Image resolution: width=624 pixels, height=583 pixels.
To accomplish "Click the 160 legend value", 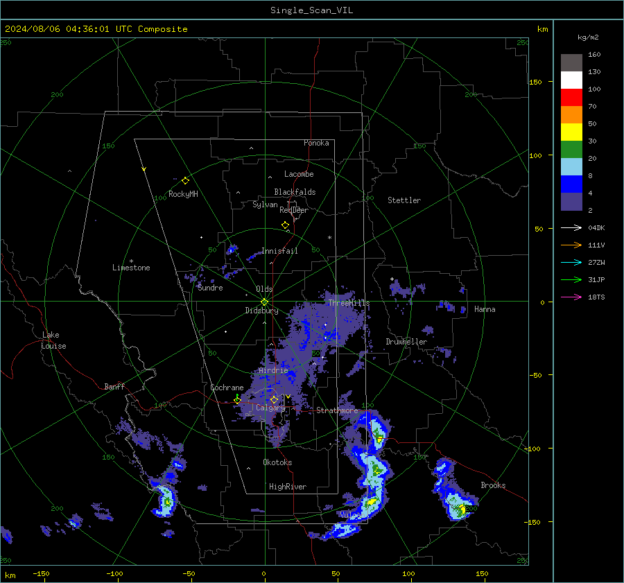I will click(594, 55).
